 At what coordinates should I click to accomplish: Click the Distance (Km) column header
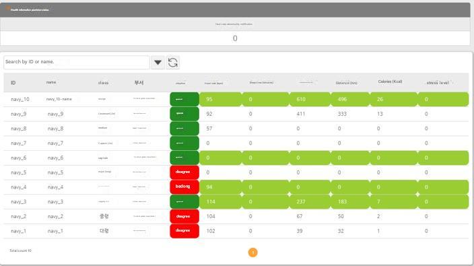tap(347, 83)
